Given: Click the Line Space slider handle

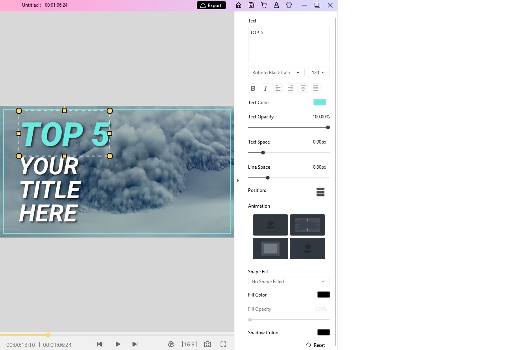Looking at the screenshot, I should click(x=268, y=178).
